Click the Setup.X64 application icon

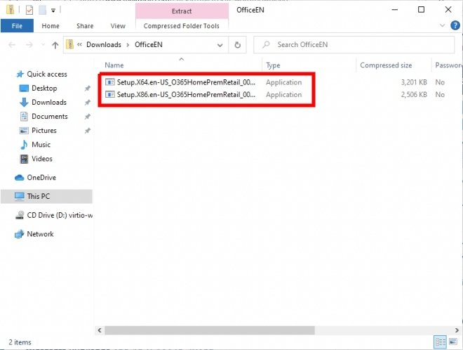point(110,82)
